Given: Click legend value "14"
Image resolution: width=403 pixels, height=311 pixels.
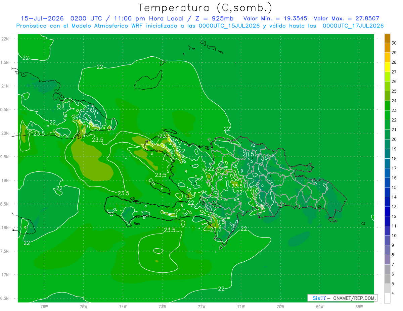Looking at the screenshot, I should [x=394, y=197].
